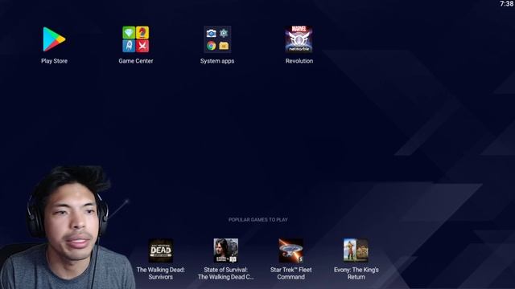
Task: Open the Play Store app icon
Action: tap(54, 39)
